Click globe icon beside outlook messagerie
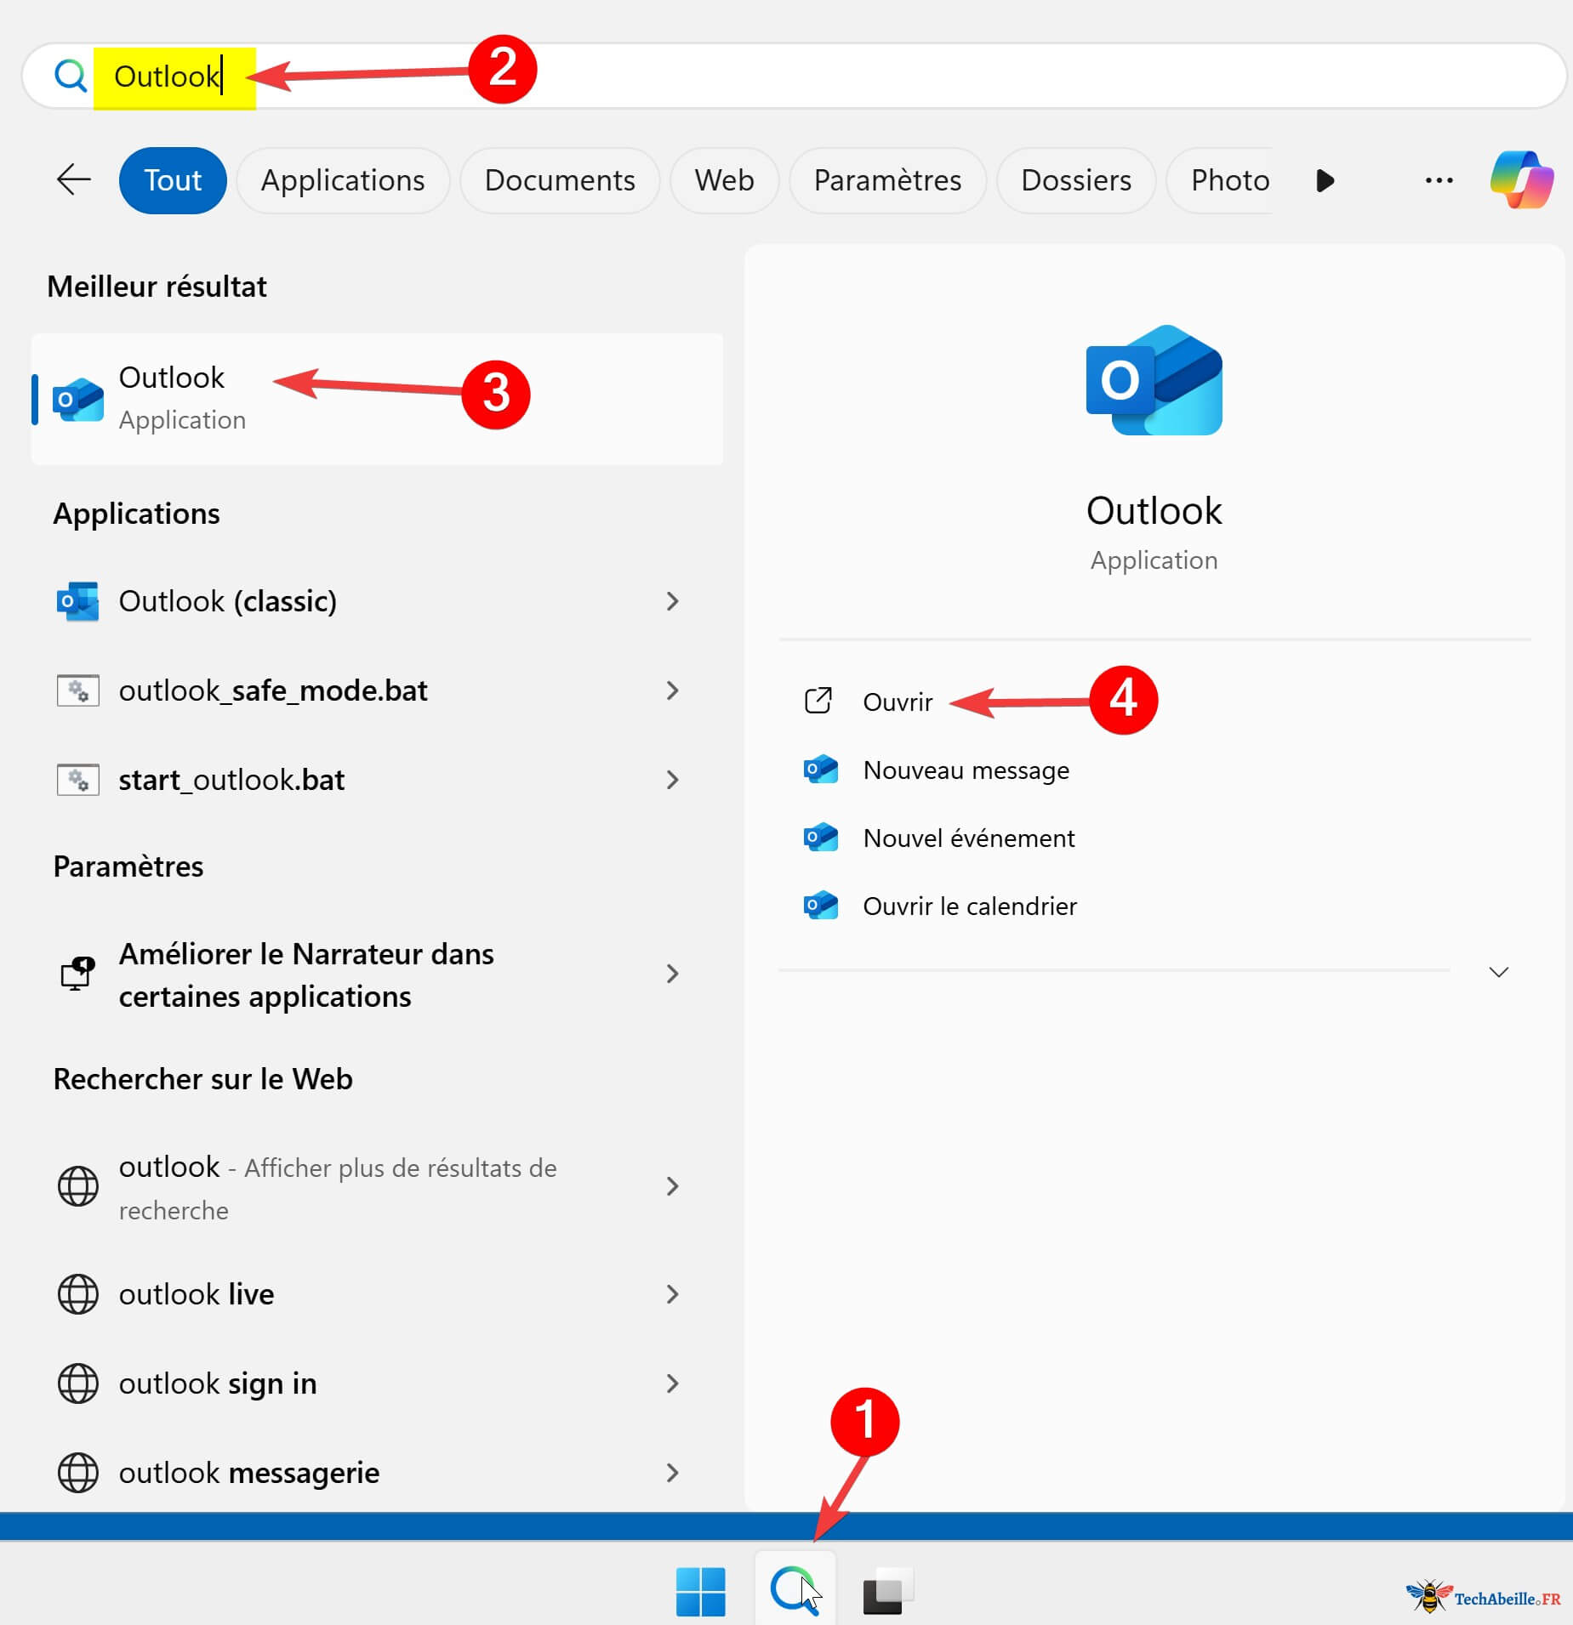Screen dimensions: 1573x1625 78,1473
